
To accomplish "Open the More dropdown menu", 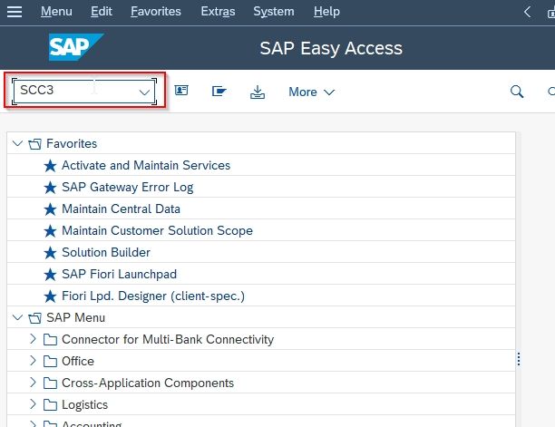I will pyautogui.click(x=311, y=92).
